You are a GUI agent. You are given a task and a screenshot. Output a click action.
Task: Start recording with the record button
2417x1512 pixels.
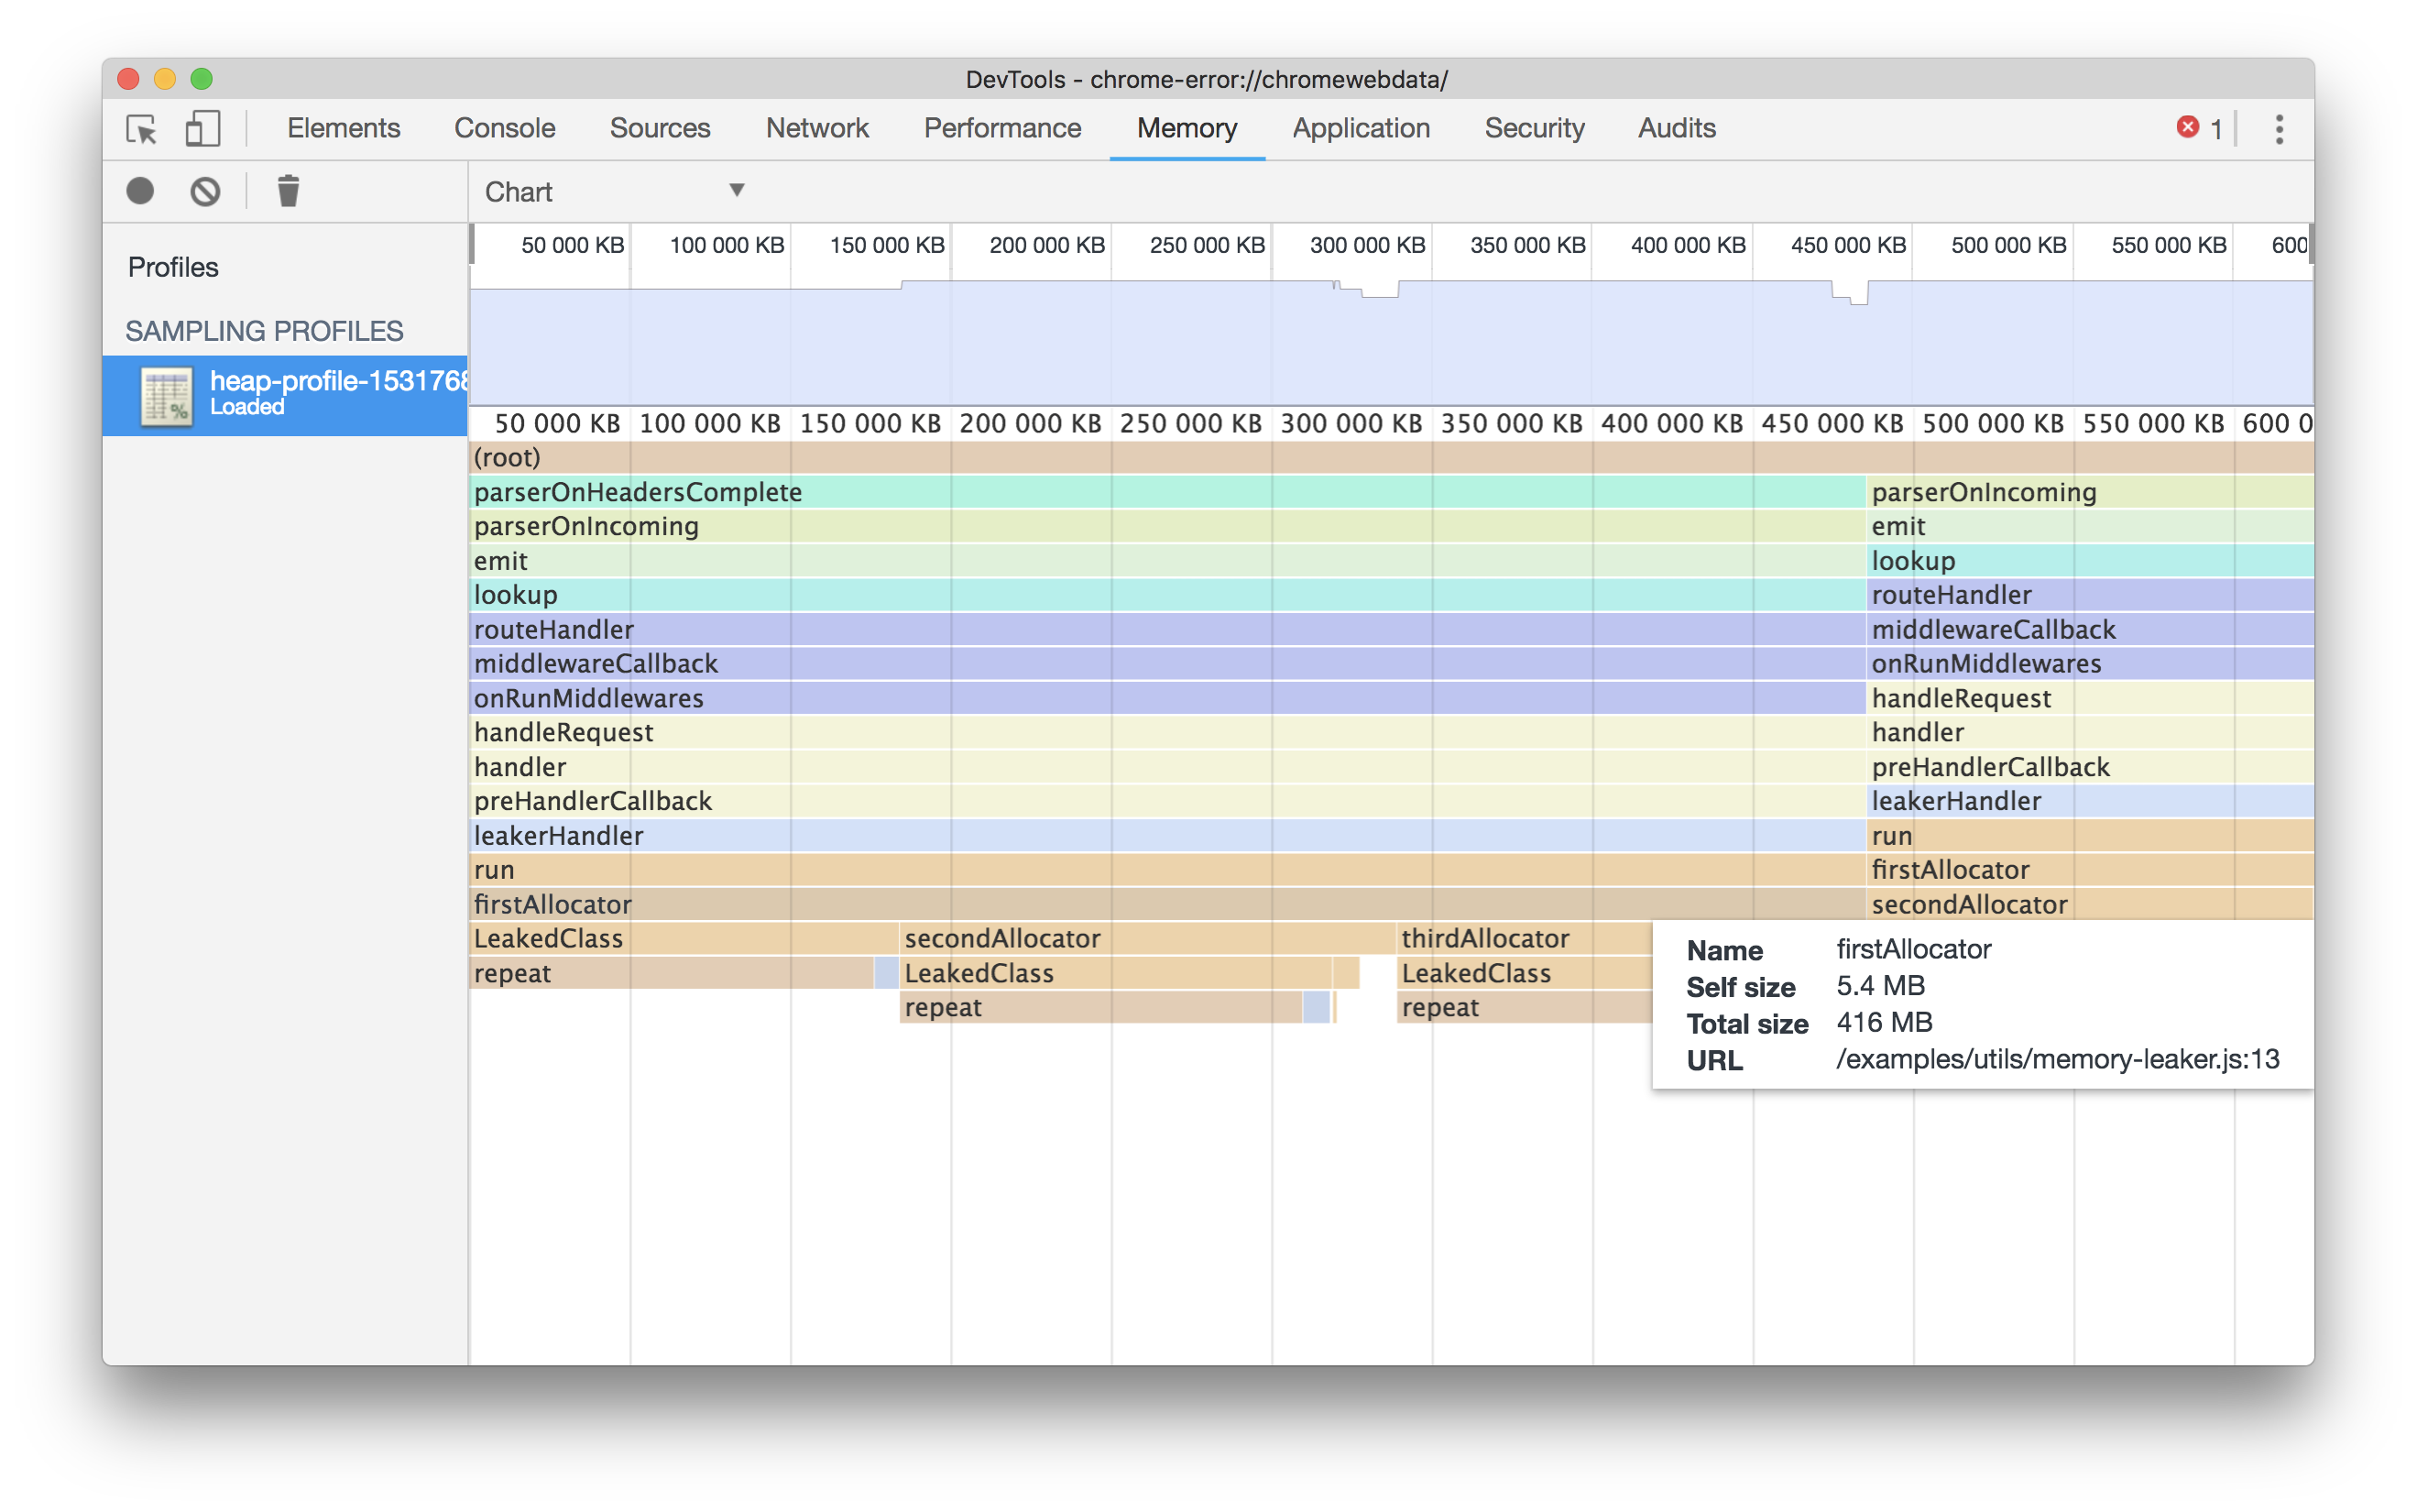coord(140,191)
